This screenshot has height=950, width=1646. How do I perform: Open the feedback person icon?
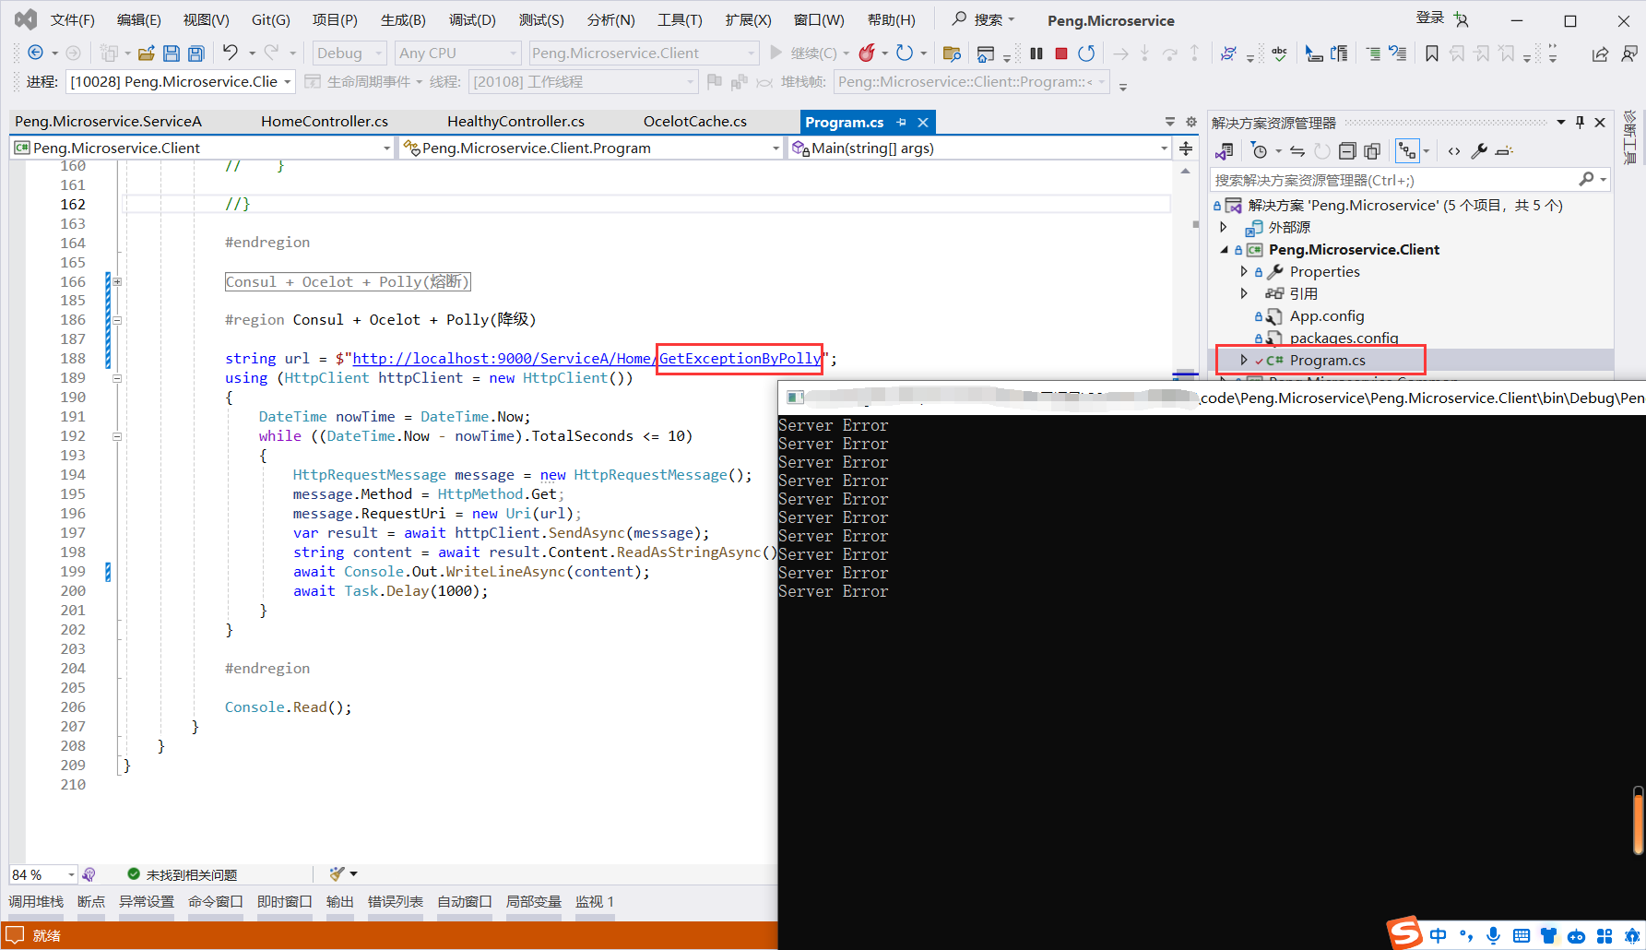tap(1629, 53)
